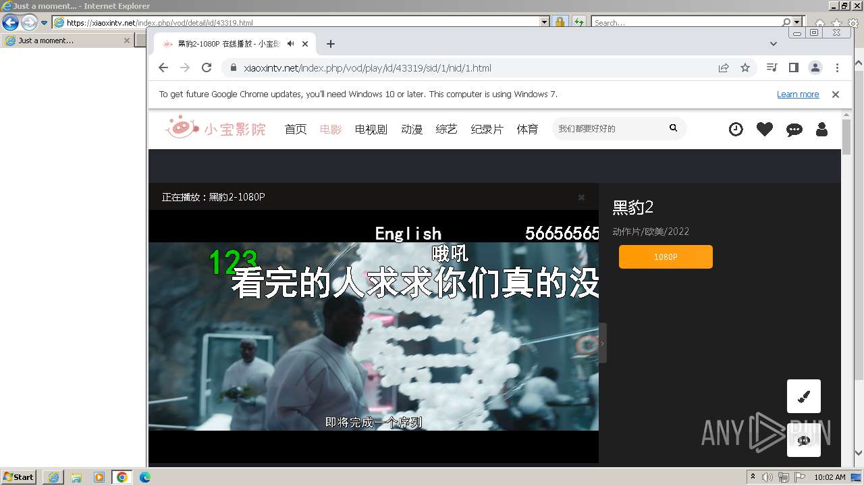Close the 'Just a moment...' IE tab
Image resolution: width=864 pixels, height=486 pixels.
coord(126,40)
